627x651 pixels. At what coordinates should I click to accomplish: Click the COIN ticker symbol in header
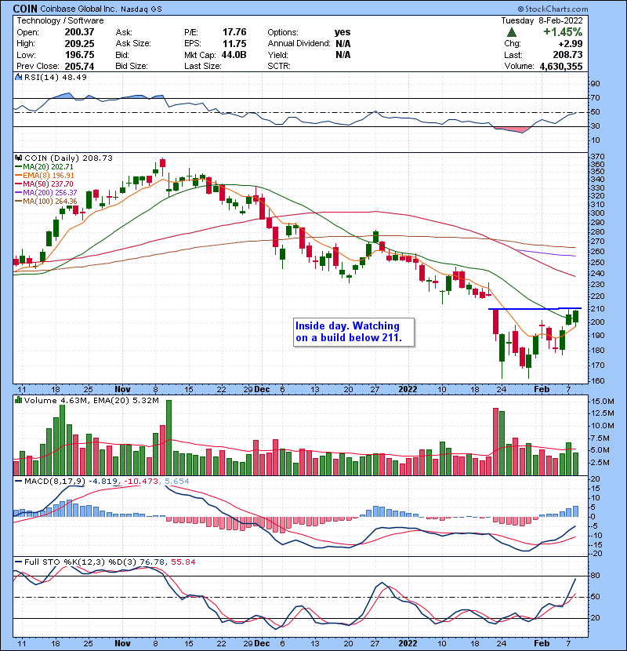tap(25, 9)
